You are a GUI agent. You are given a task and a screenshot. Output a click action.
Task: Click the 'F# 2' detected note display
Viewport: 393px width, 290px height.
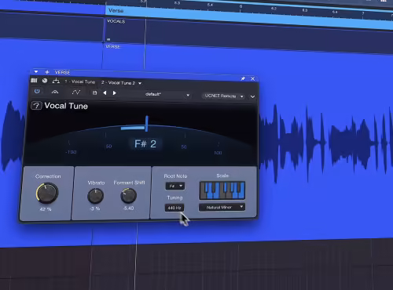145,144
